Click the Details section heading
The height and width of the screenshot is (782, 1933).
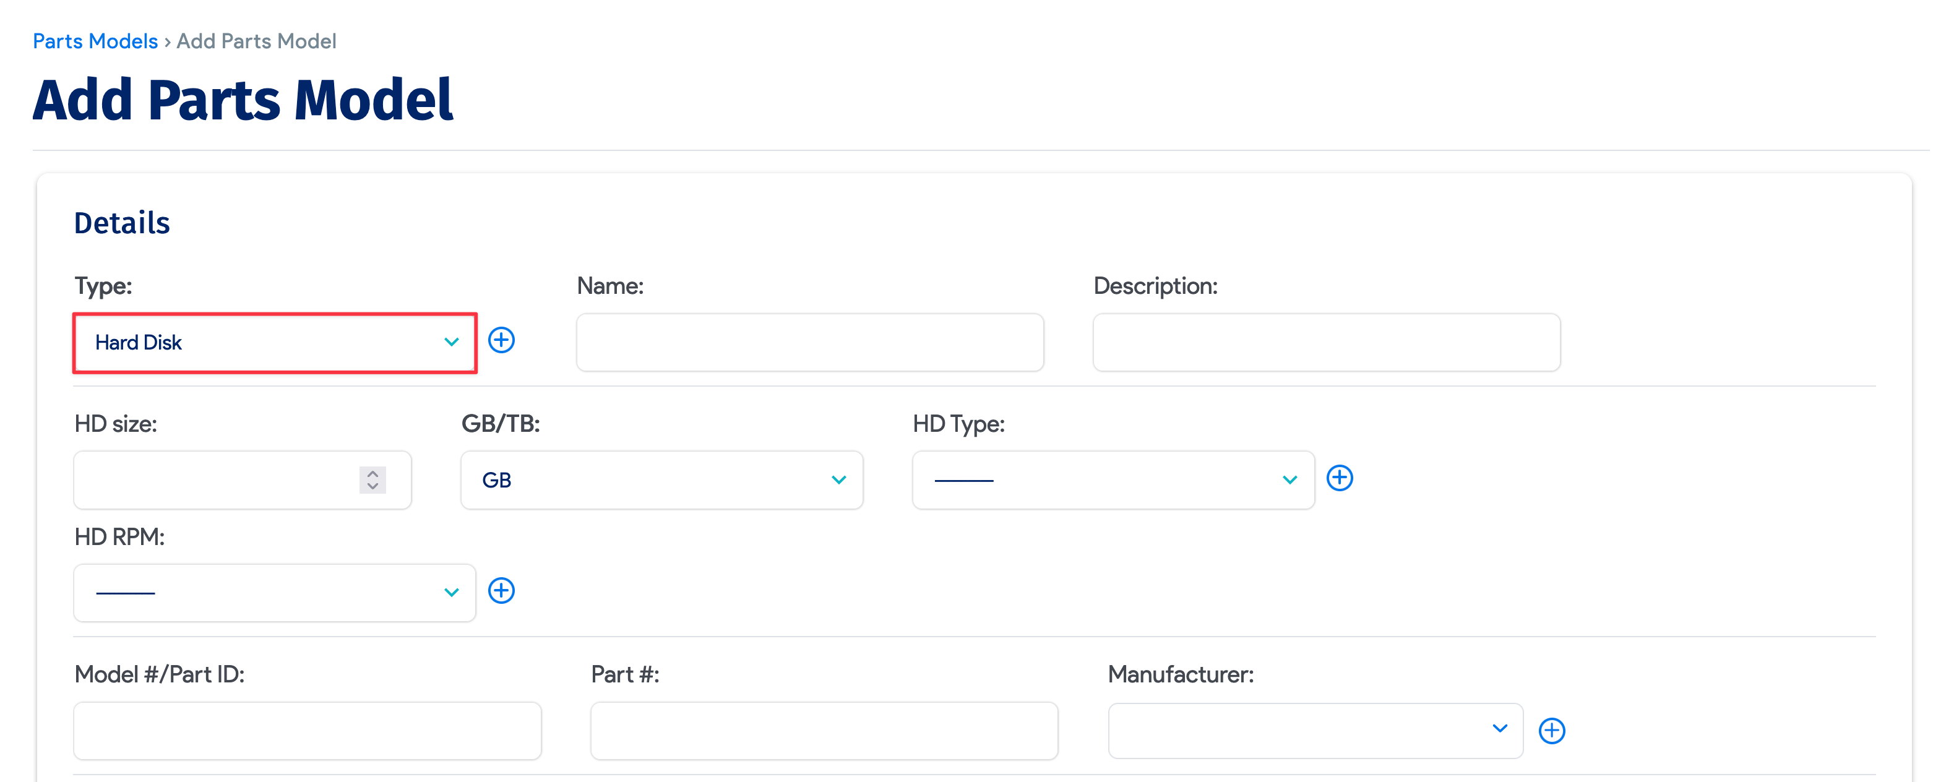[121, 222]
